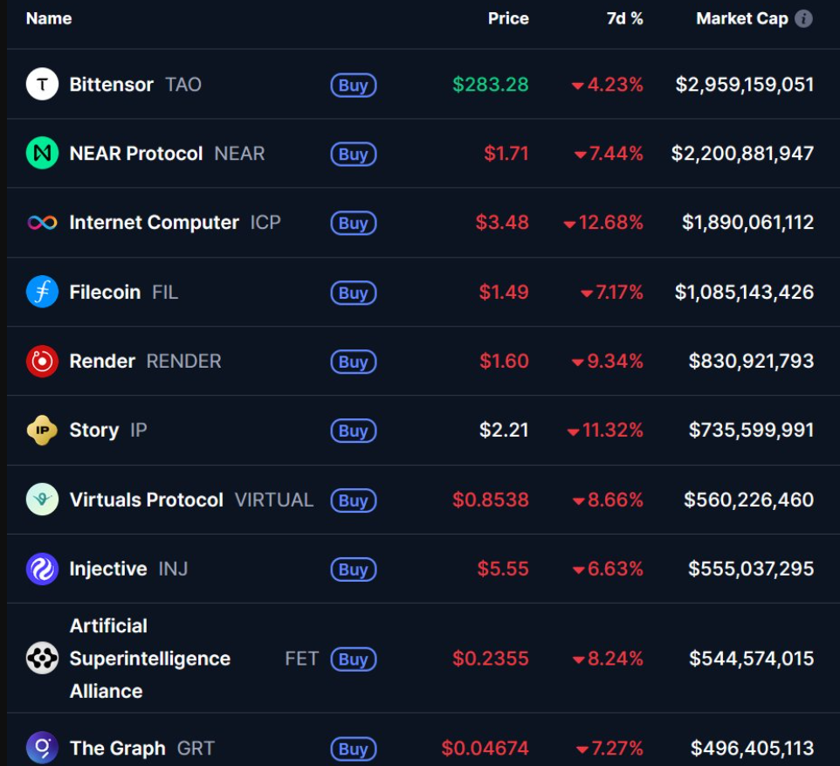
Task: Click the Render red logo icon
Action: pyautogui.click(x=42, y=361)
